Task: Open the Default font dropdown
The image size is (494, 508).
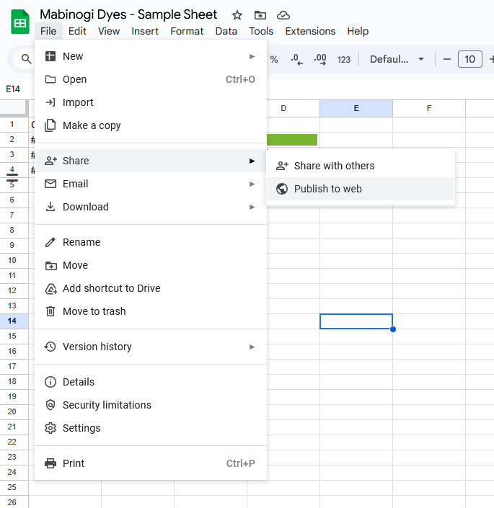Action: (397, 59)
